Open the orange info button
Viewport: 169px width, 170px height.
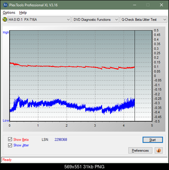158,151
